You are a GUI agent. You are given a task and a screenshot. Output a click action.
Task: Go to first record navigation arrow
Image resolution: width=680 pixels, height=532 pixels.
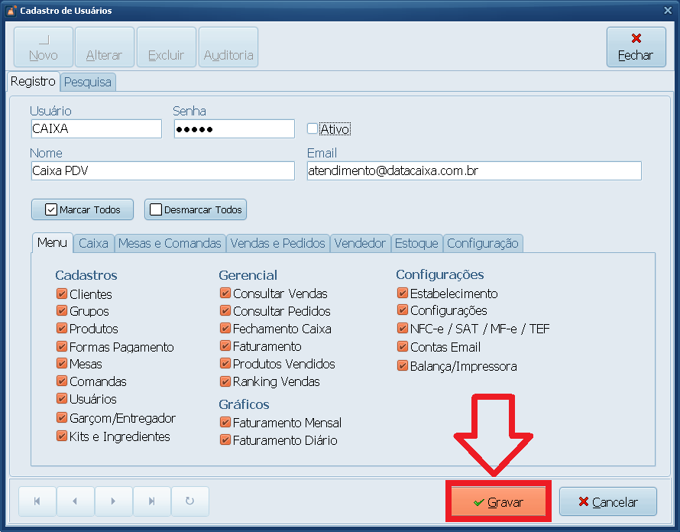37,501
